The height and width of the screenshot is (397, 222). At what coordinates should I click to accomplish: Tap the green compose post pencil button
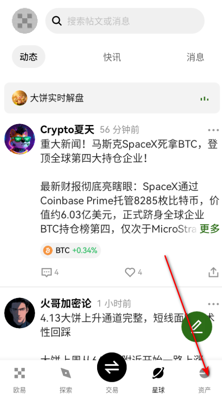(x=197, y=327)
